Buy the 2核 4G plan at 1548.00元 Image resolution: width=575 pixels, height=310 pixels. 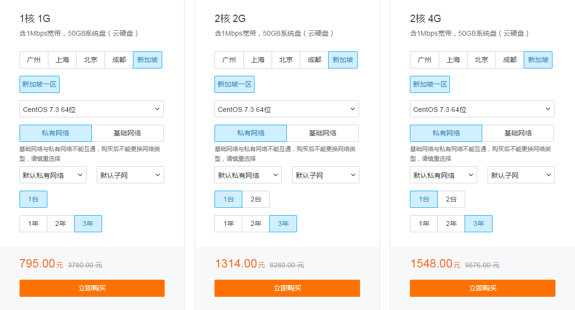point(483,288)
